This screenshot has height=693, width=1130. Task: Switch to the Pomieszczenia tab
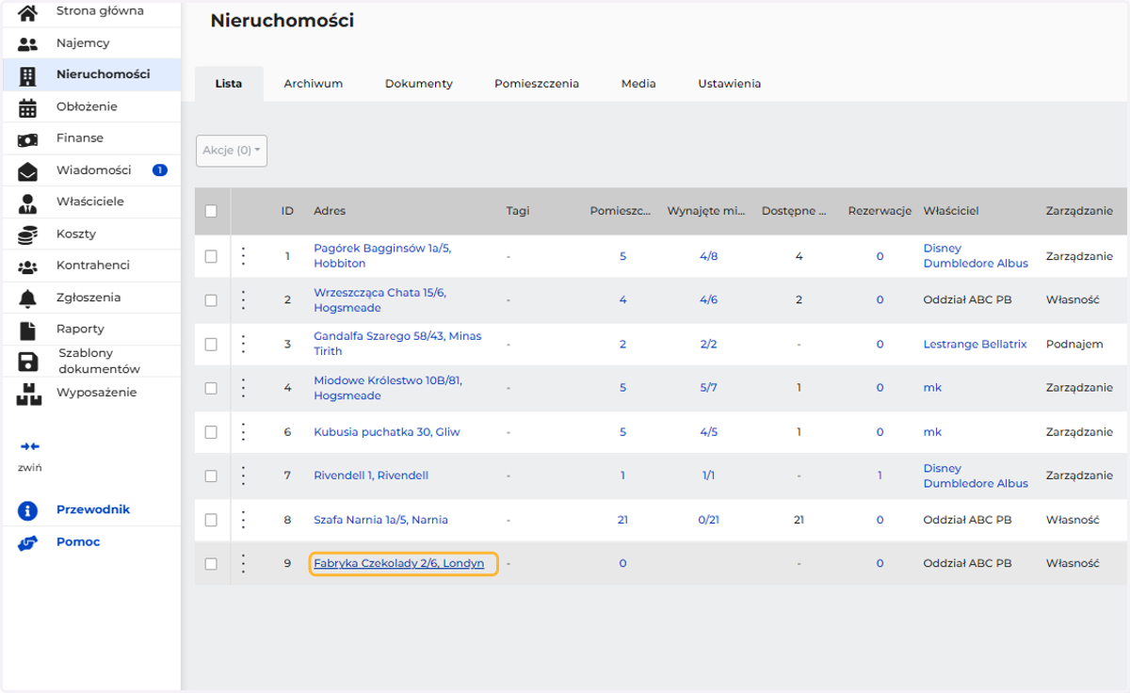click(537, 84)
